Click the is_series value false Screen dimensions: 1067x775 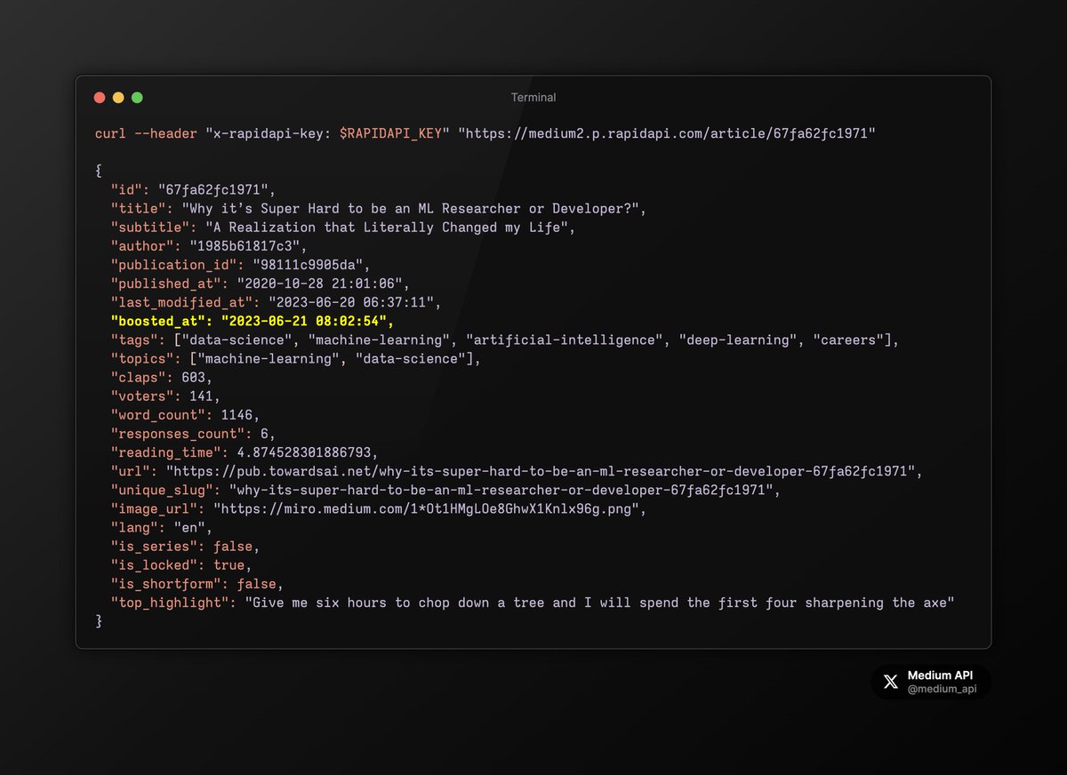[x=235, y=546]
